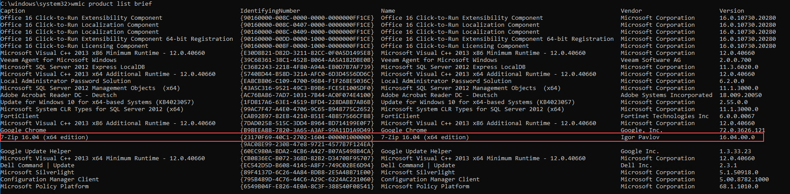Click the Configuration Manager Client caption
Viewport: 790px width, 194px height.
tap(50, 180)
